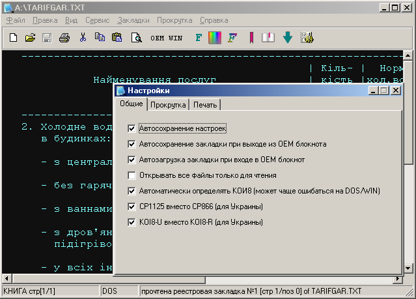Click the КНИГА стр[1/1] status field

50,292
